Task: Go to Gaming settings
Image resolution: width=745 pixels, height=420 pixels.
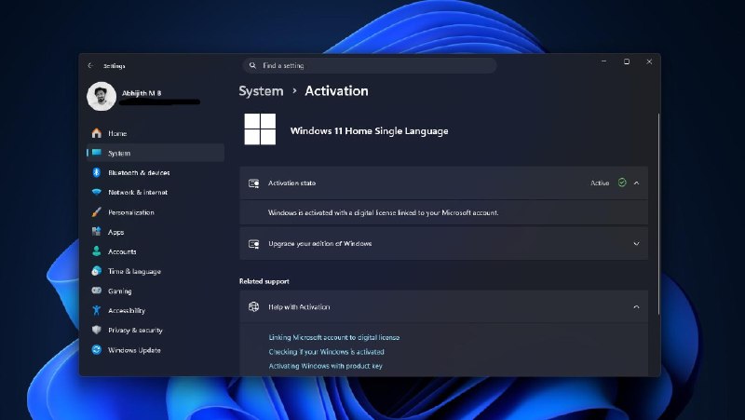Action: click(156, 291)
